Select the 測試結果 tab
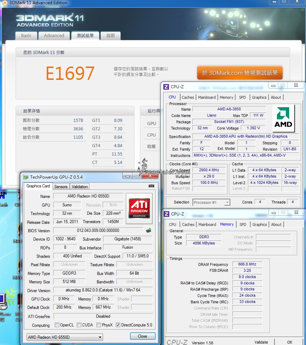 pyautogui.click(x=85, y=36)
